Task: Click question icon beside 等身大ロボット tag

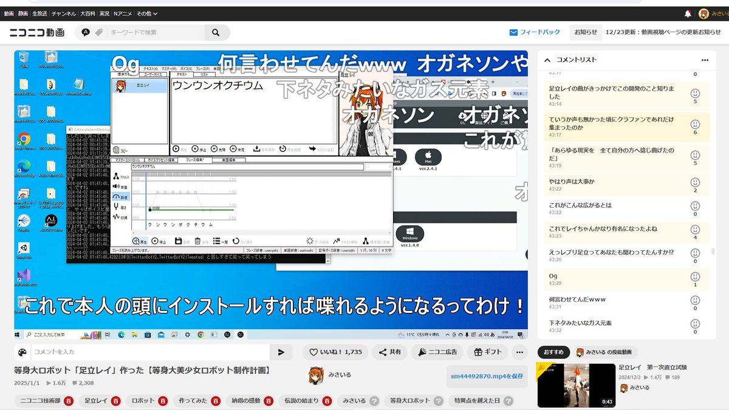Action: (x=437, y=401)
